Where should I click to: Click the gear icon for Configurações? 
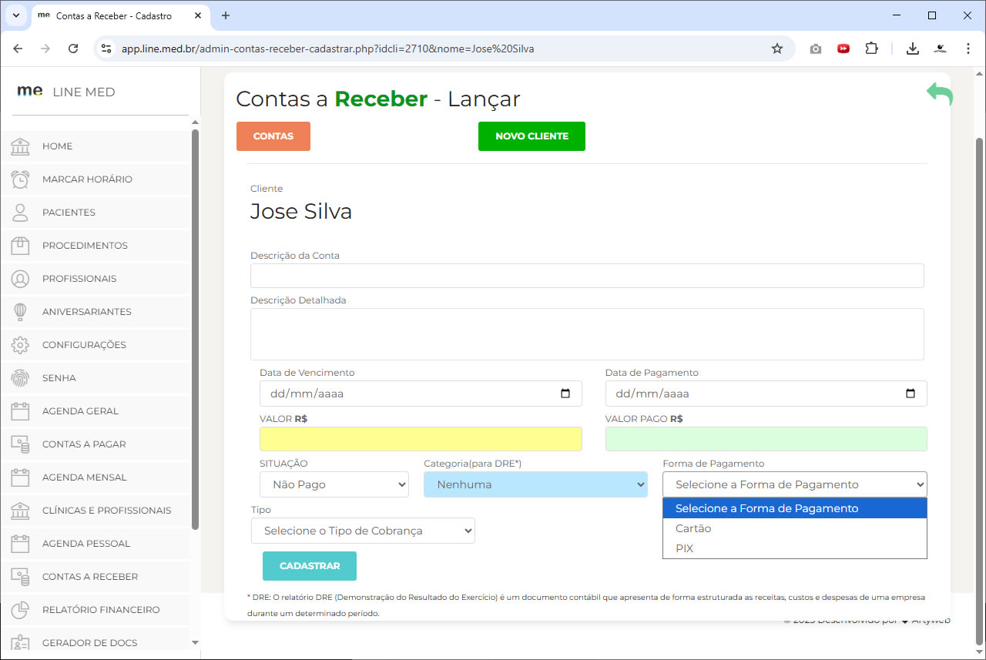[20, 345]
